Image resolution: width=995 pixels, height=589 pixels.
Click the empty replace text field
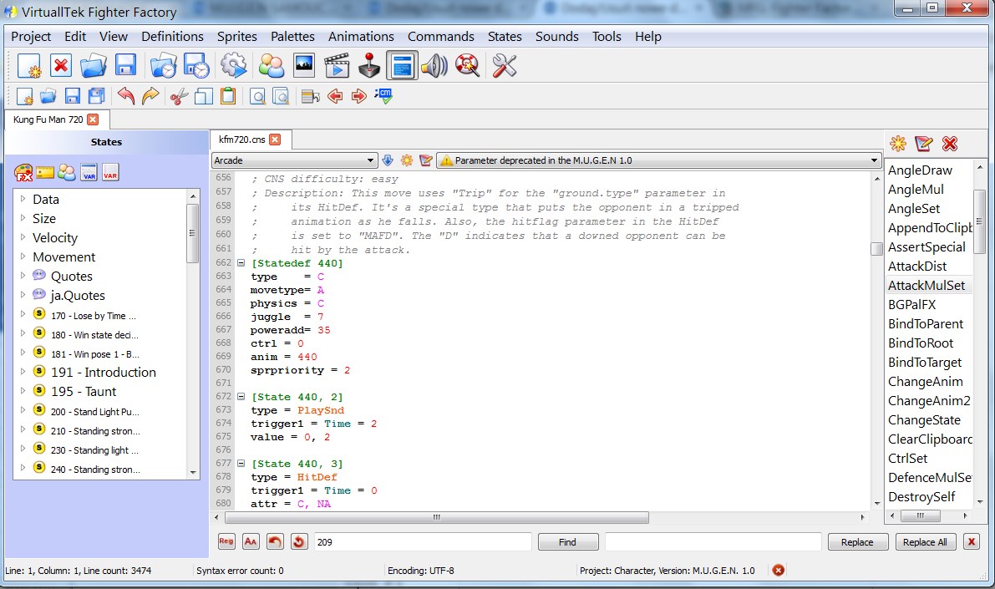point(713,542)
